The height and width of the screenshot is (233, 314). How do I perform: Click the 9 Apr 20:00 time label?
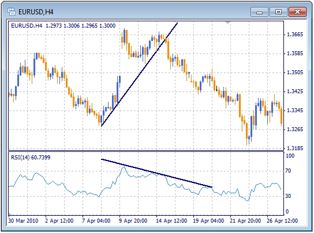click(133, 221)
